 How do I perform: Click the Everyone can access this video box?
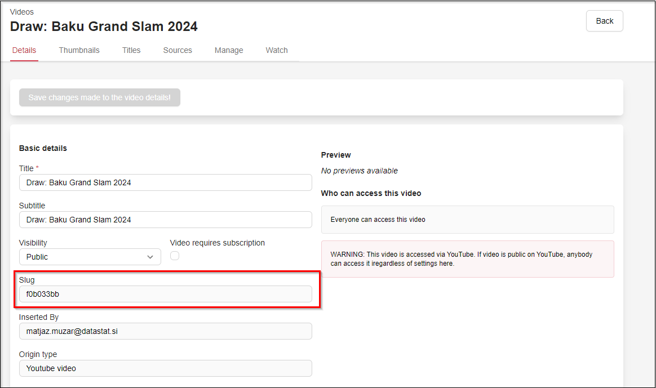coord(467,220)
